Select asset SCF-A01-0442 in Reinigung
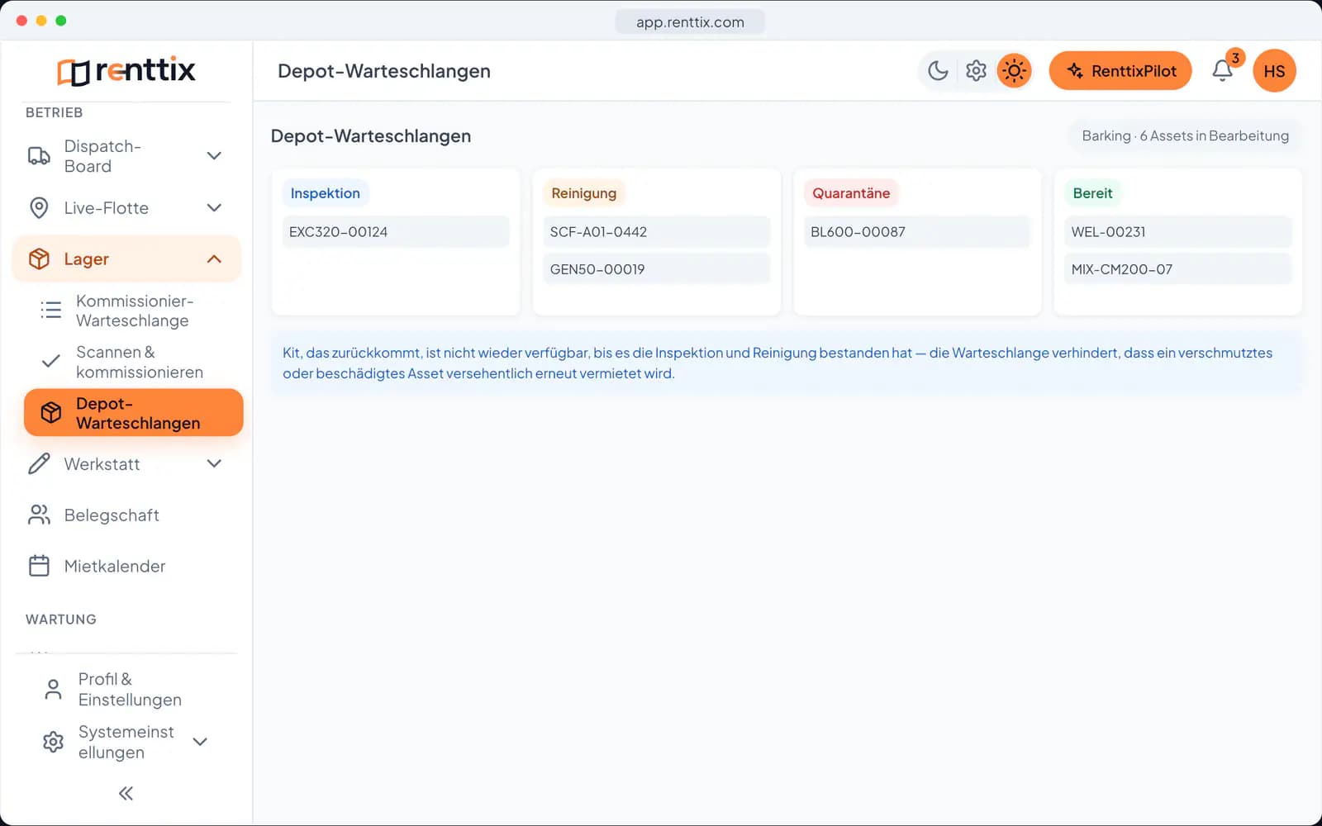The width and height of the screenshot is (1322, 826). 657,232
